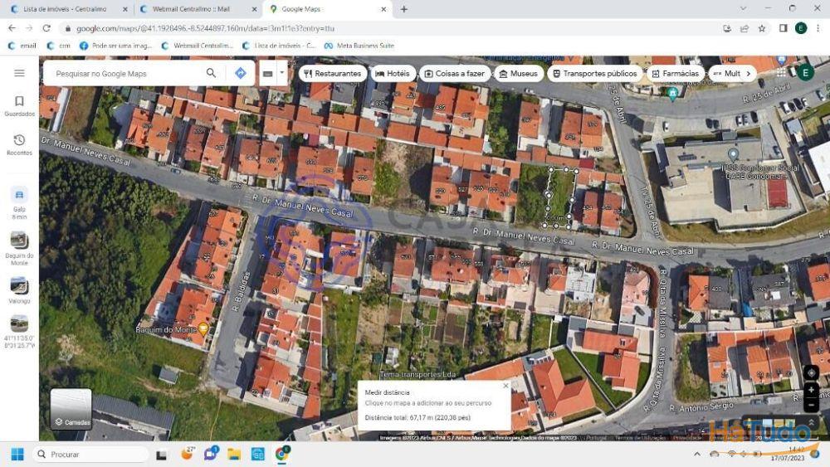Open directions with the blue arrow icon

pos(240,73)
